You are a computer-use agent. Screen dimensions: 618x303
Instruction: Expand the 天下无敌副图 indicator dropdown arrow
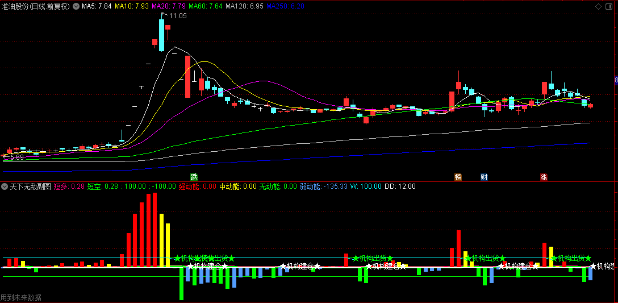[5, 186]
